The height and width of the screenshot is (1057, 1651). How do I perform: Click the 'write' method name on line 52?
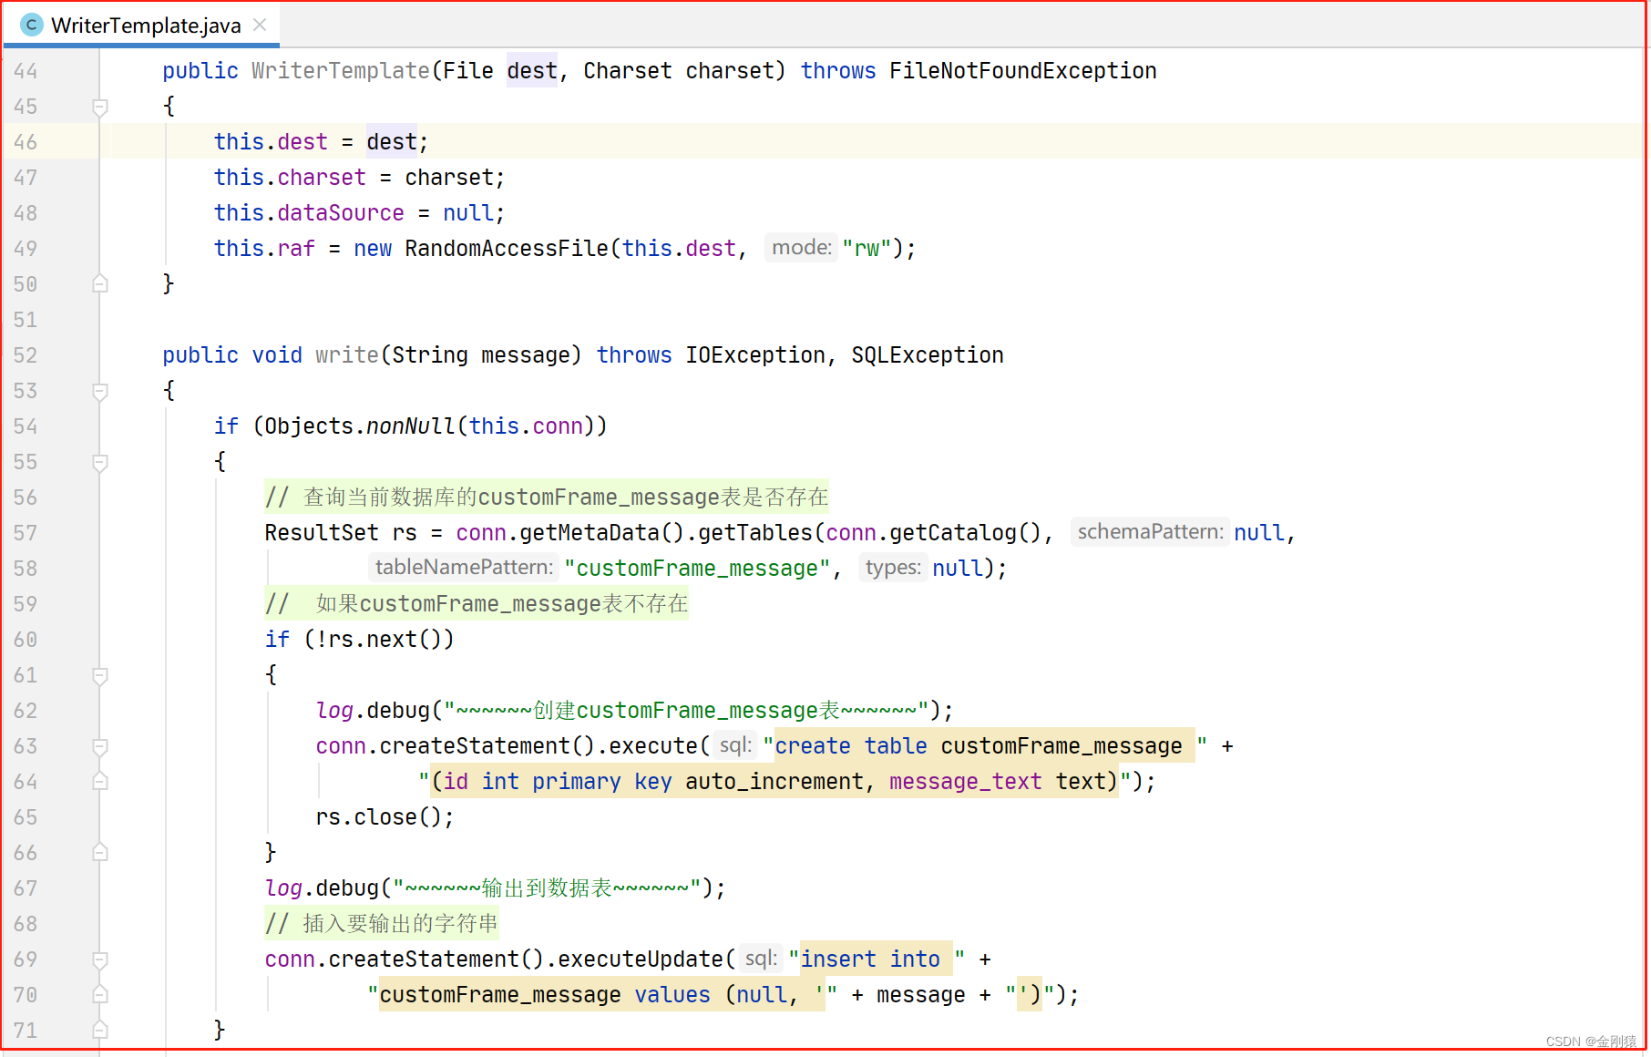click(347, 355)
